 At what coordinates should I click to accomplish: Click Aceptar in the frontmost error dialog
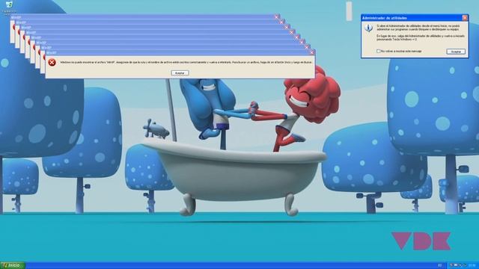(x=180, y=73)
